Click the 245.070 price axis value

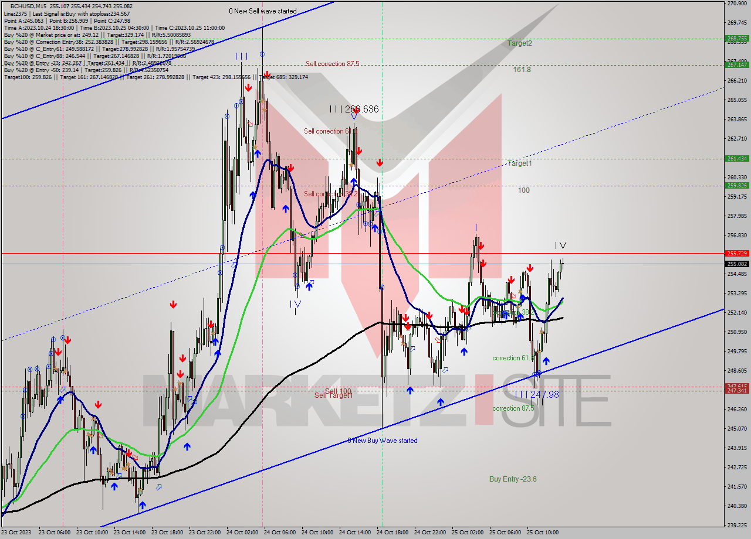pos(737,428)
